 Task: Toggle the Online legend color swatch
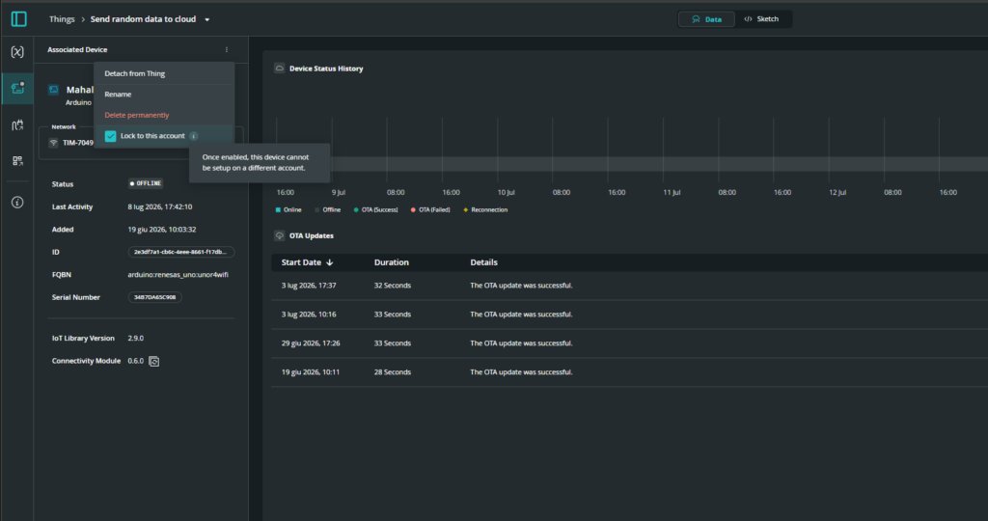click(x=278, y=209)
